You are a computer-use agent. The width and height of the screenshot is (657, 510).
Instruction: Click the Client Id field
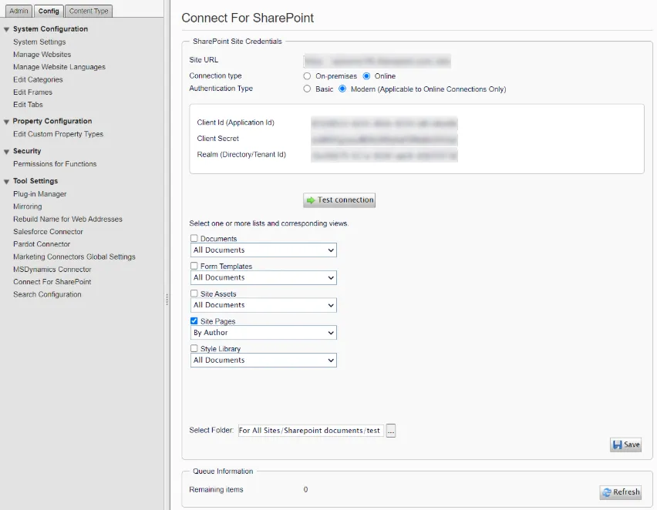click(x=384, y=123)
